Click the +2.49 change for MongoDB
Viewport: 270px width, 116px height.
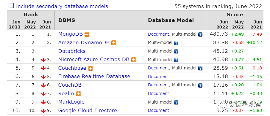(238, 34)
